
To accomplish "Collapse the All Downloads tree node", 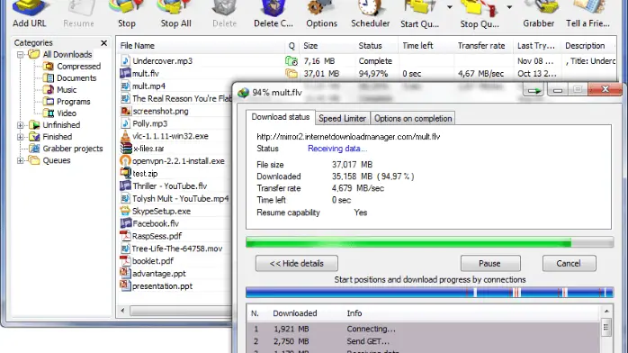I will pyautogui.click(x=20, y=55).
